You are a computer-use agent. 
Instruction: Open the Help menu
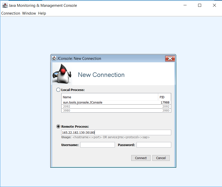click(42, 13)
